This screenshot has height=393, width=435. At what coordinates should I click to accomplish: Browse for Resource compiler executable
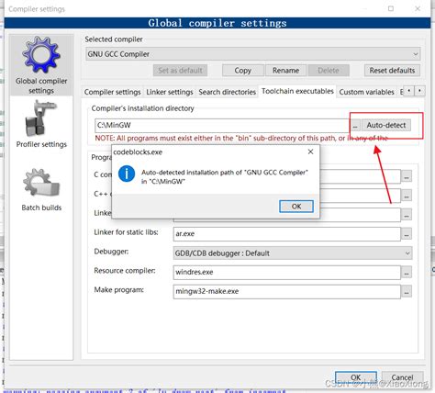point(407,272)
